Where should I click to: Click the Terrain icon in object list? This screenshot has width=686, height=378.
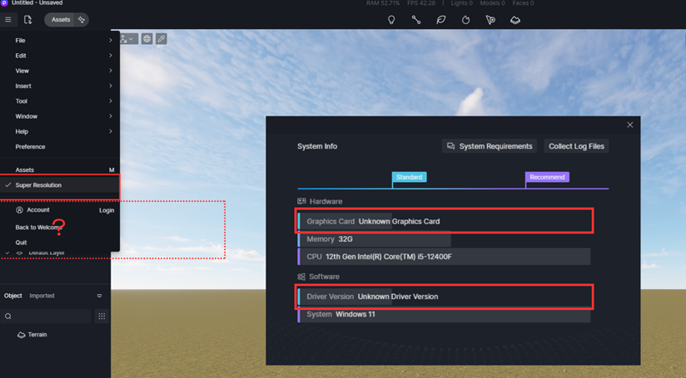(x=21, y=335)
